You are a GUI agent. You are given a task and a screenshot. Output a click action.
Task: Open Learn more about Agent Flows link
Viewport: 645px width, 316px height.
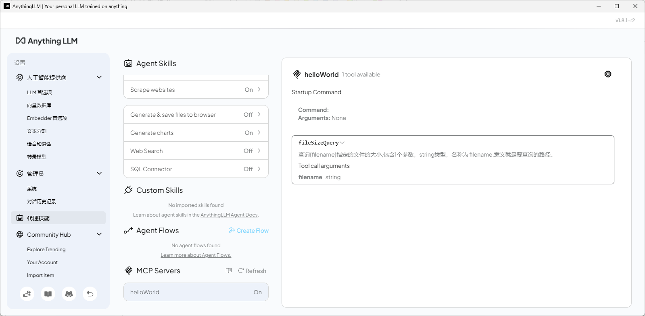click(196, 255)
